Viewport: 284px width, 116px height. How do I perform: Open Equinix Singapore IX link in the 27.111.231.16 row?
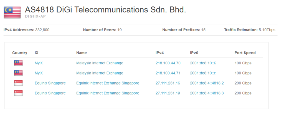(x=50, y=83)
